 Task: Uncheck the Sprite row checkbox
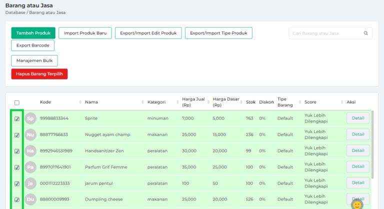17,119
